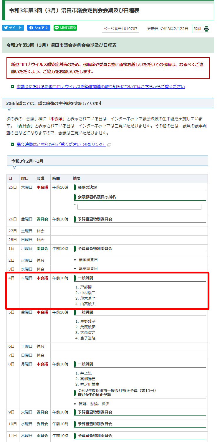Viewport: 217px width, 442px height.
Task: Open the council video external link
Action: 61,144
